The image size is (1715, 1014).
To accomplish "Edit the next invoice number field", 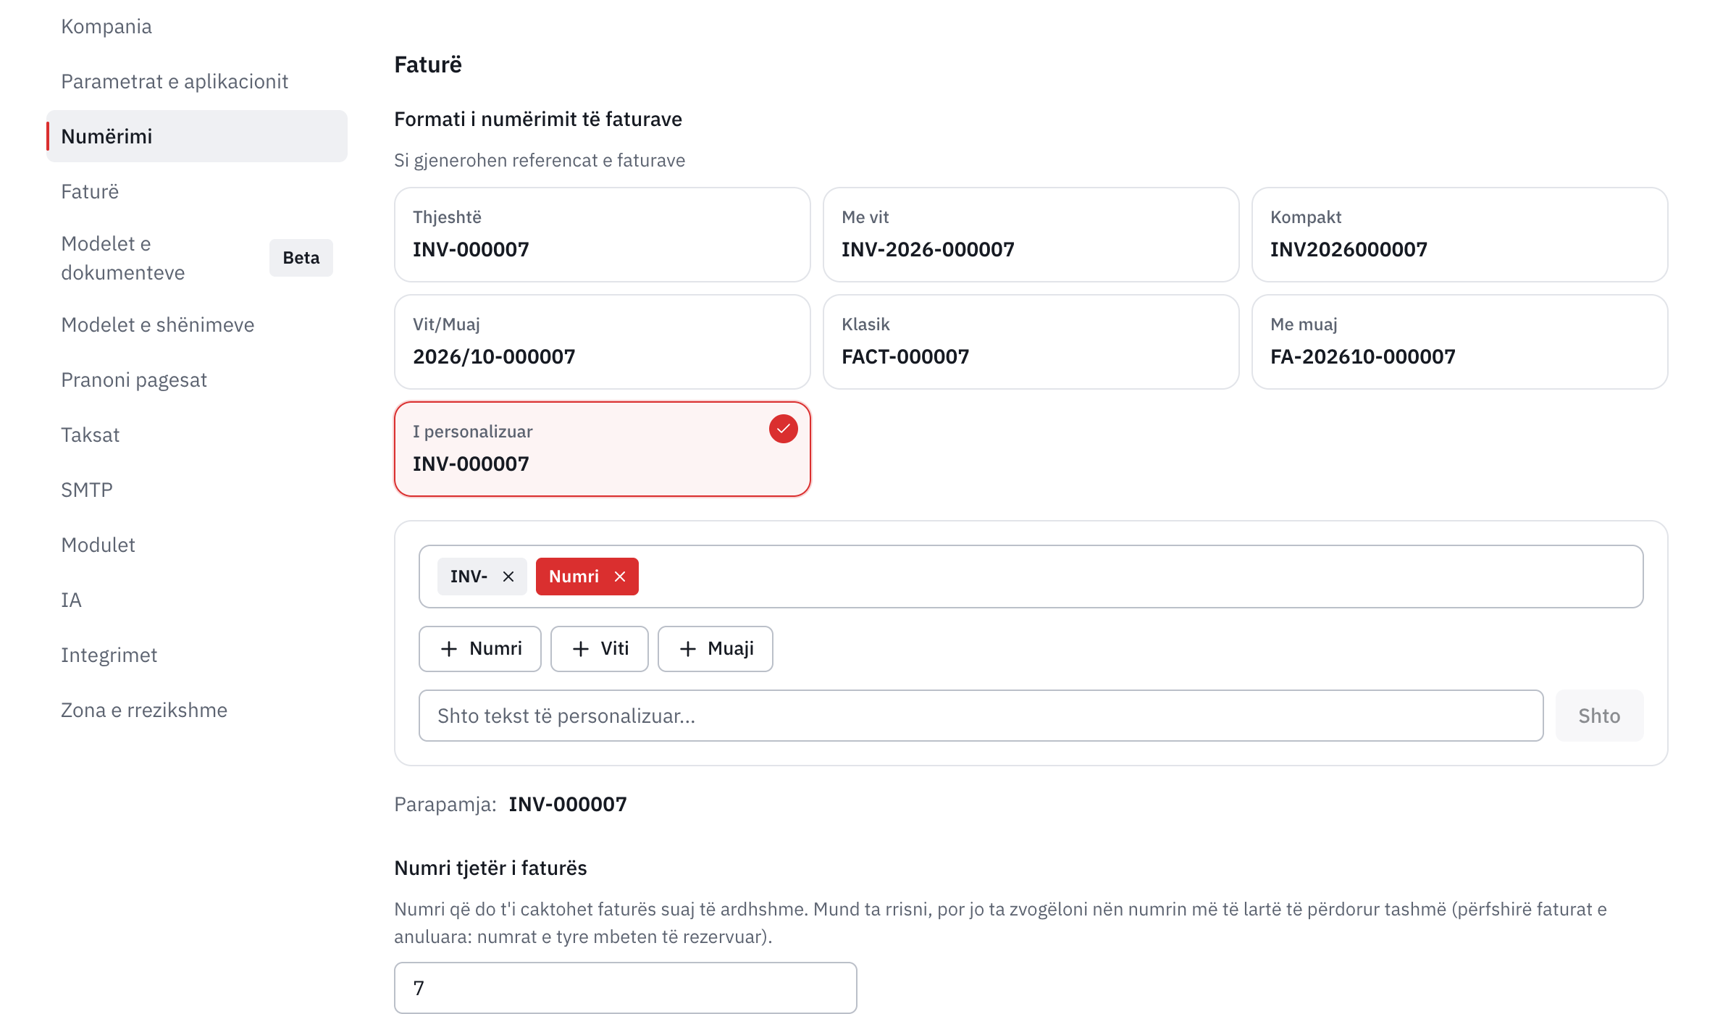I will [626, 988].
